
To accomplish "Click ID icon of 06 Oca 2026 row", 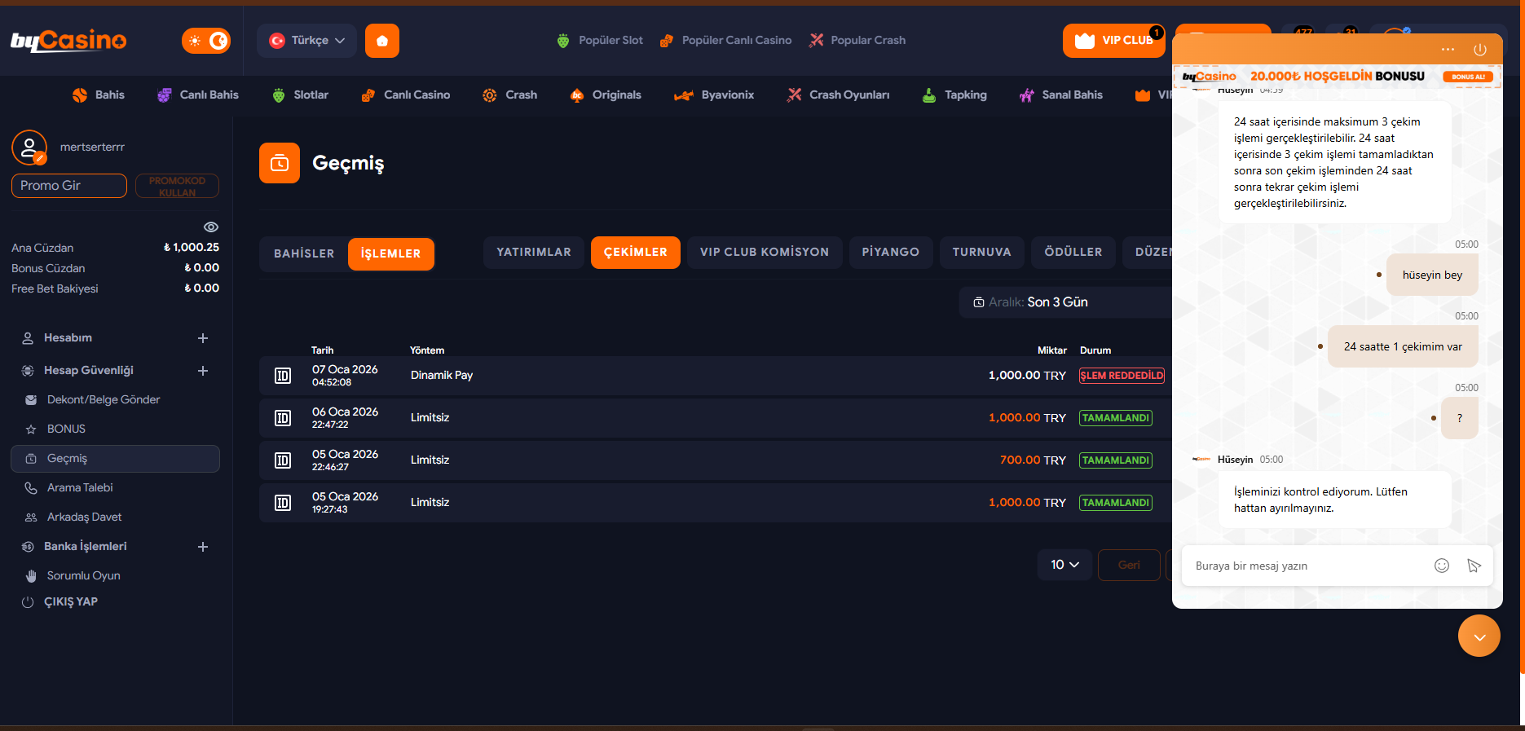I will coord(283,418).
